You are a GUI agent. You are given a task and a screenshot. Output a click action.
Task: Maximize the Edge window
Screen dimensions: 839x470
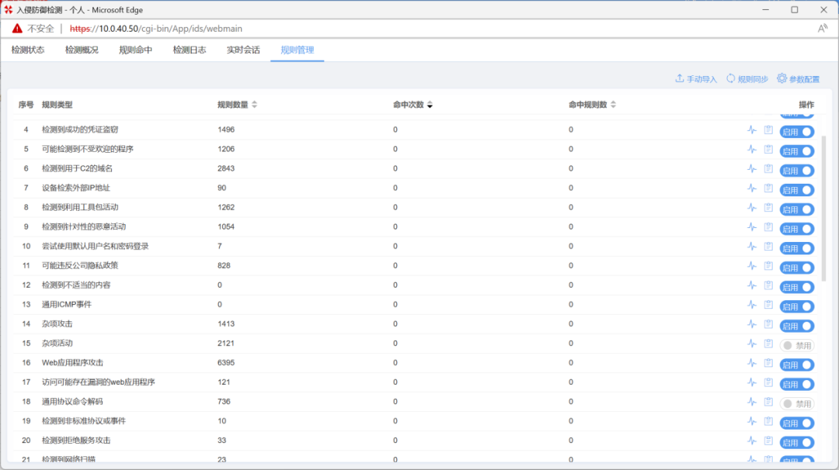click(795, 9)
